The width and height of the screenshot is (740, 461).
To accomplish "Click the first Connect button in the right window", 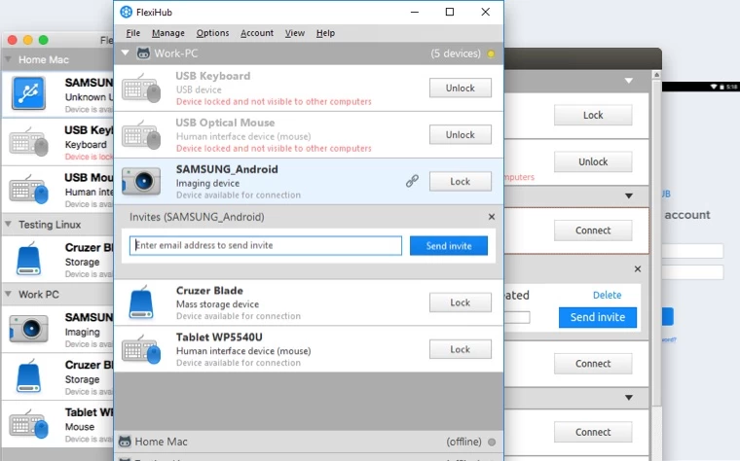I will (593, 230).
